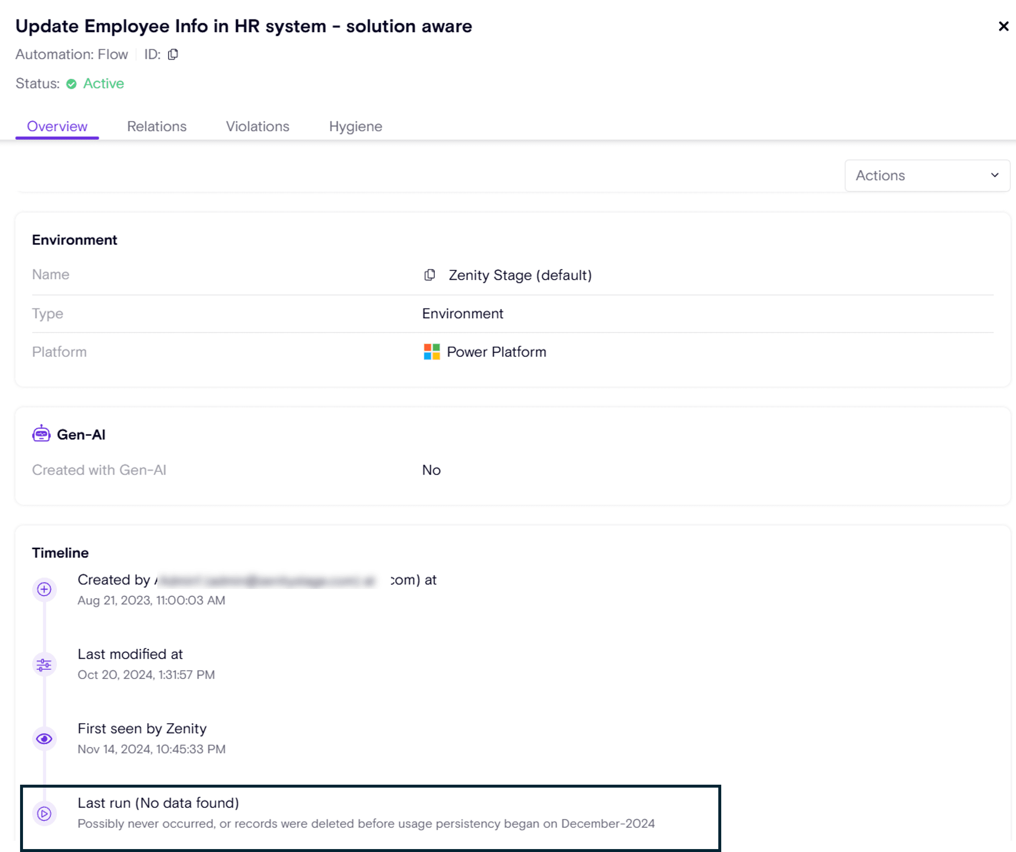Click the 'Name' field label
Screen dimensions: 1016x852
point(51,274)
